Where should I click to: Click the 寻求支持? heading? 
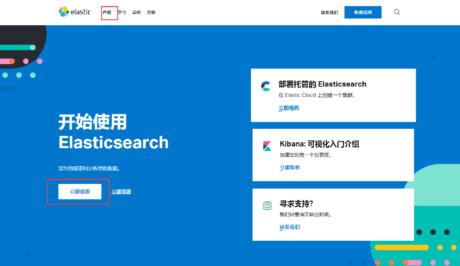coord(296,204)
